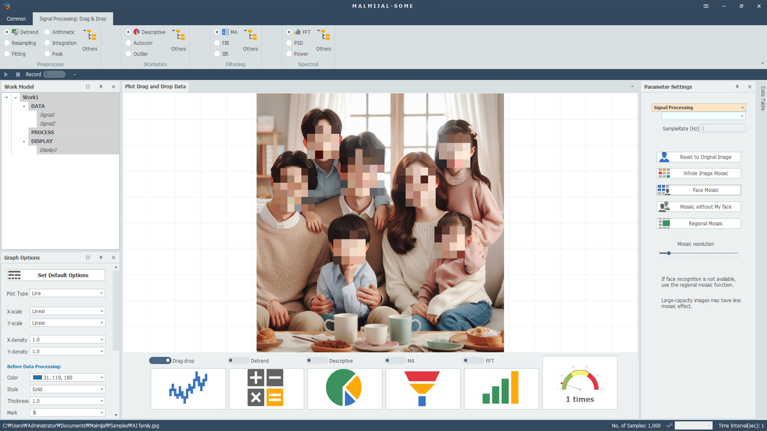Start recording with the Record play button
Viewport: 767px width, 431px height.
coord(6,74)
